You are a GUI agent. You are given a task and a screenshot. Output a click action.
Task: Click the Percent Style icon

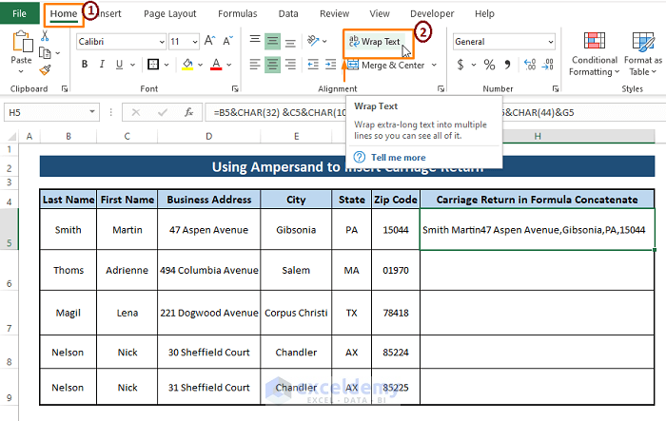pyautogui.click(x=489, y=65)
